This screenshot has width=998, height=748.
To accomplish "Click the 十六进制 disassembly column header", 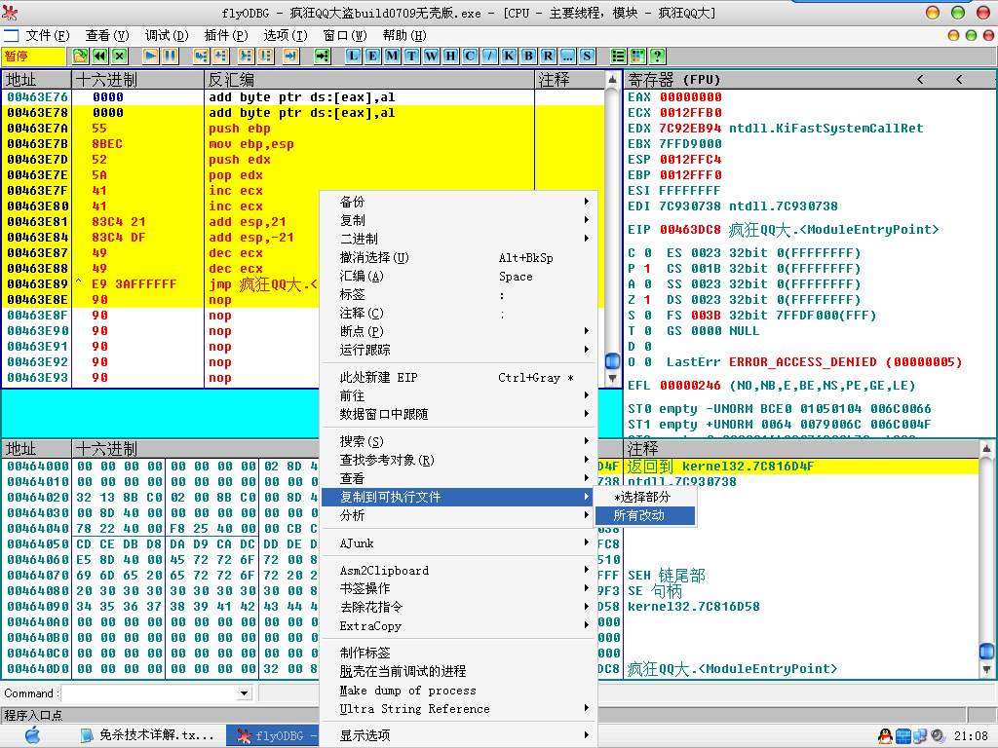I will tap(138, 80).
